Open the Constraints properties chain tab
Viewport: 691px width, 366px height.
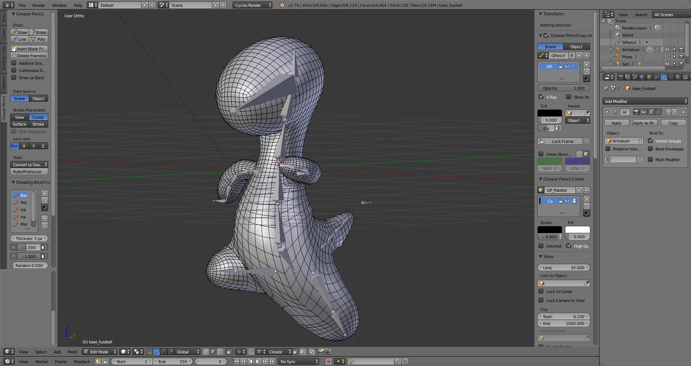coord(656,77)
